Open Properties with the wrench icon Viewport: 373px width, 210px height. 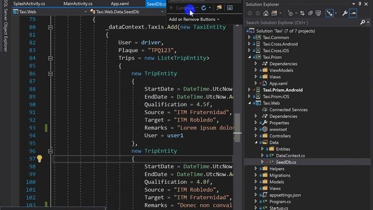pyautogui.click(x=344, y=13)
